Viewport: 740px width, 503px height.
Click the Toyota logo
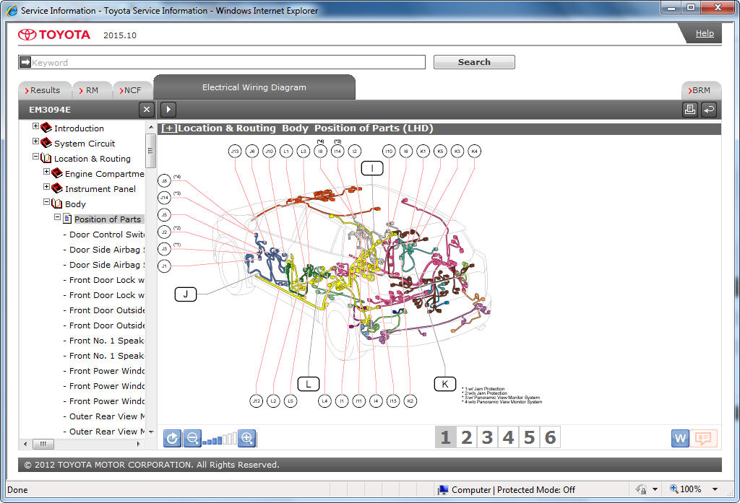click(x=53, y=35)
